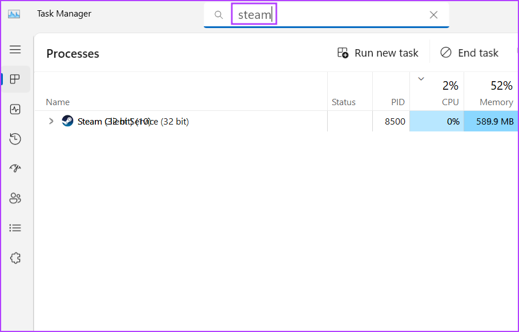The height and width of the screenshot is (332, 519).
Task: Switch to the Details page
Action: pos(15,227)
